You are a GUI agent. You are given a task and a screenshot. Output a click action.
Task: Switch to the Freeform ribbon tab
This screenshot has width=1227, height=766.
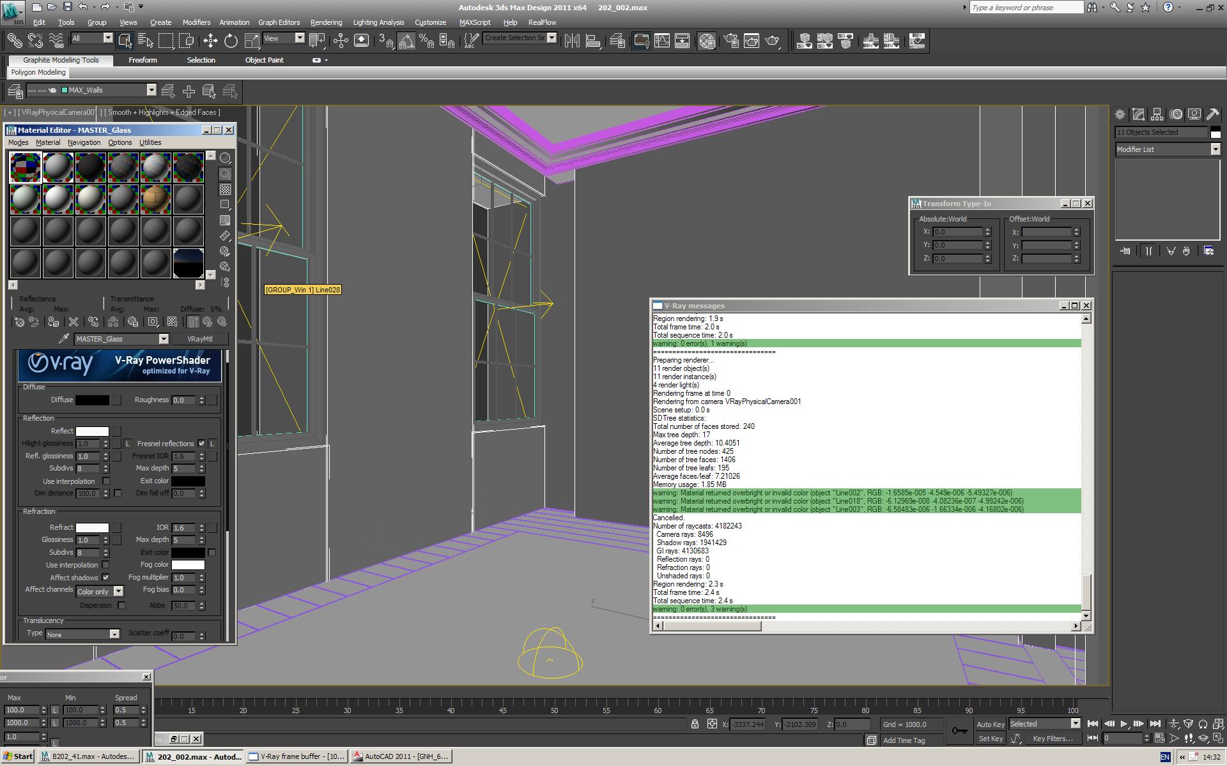143,60
